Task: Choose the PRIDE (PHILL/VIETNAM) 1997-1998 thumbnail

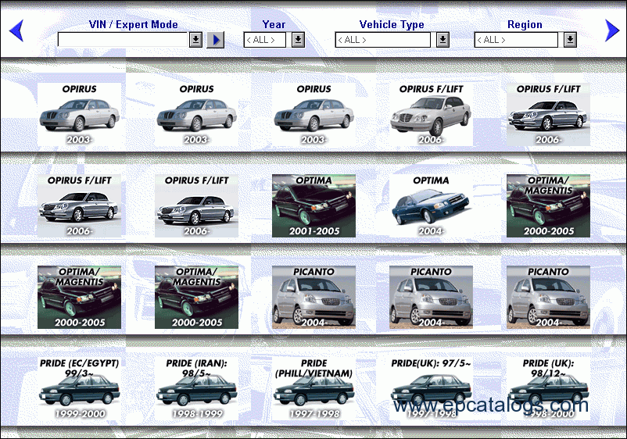Action: click(314, 389)
